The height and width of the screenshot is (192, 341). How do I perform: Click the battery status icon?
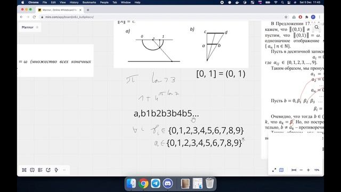click(267, 2)
